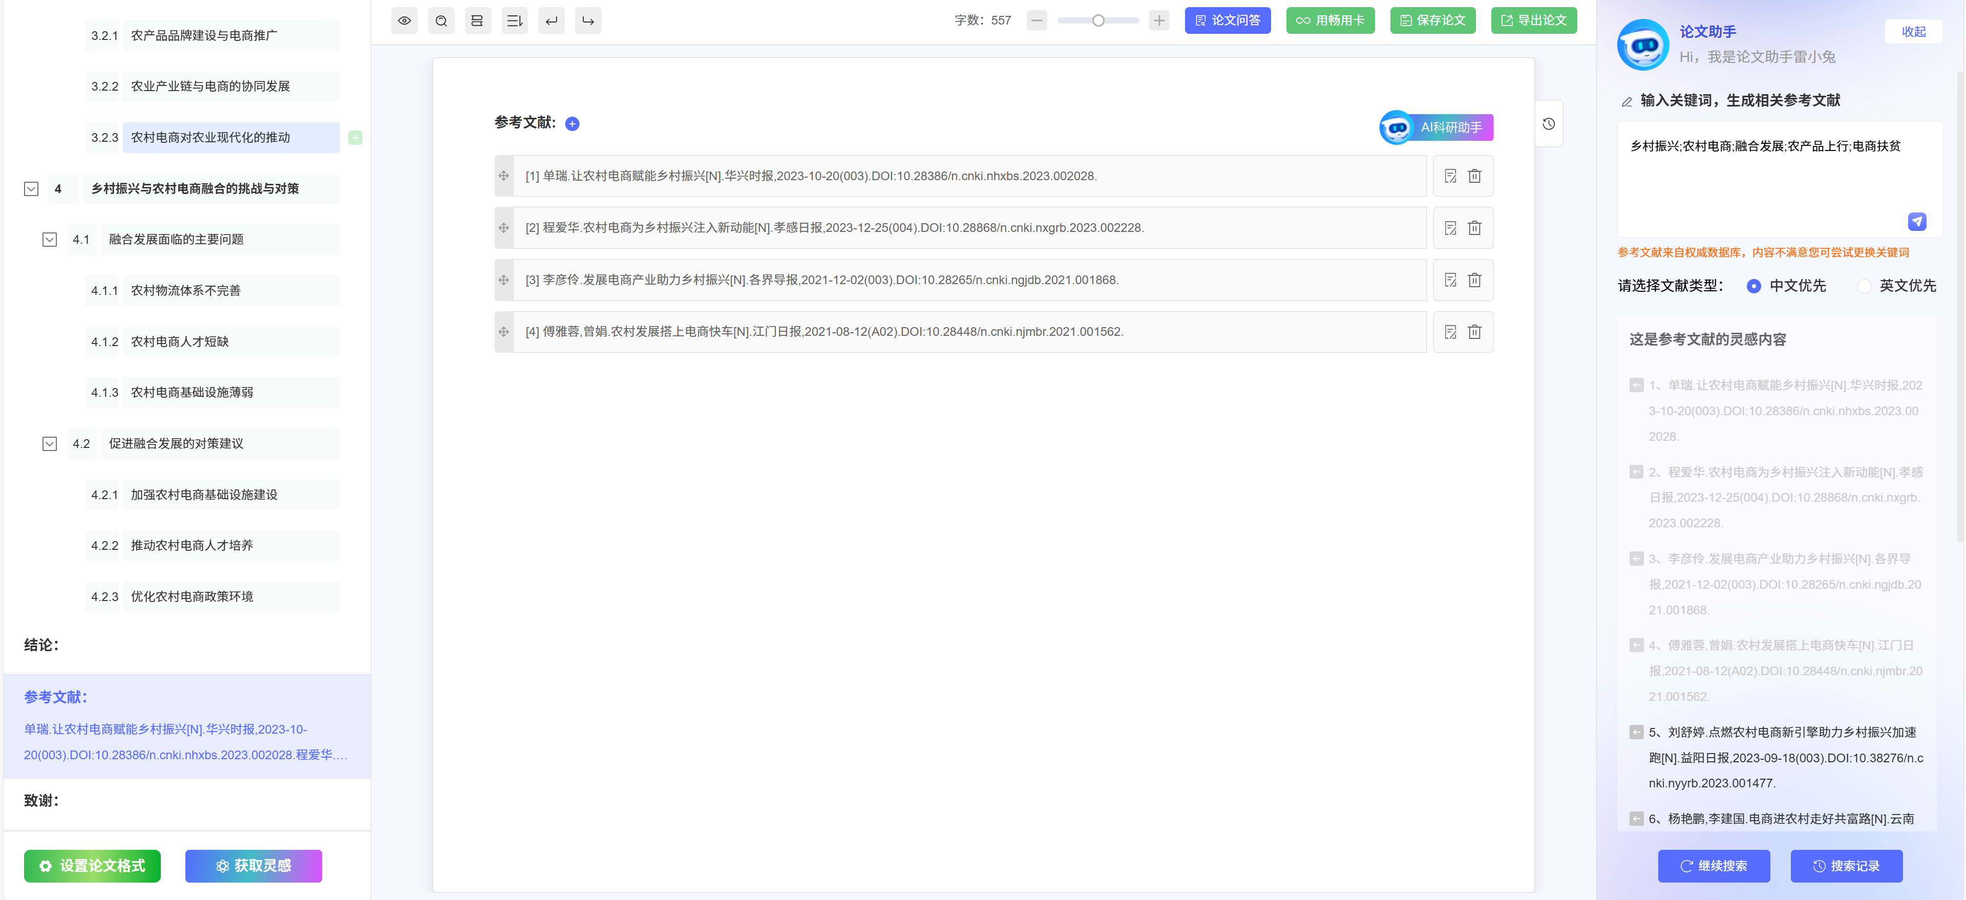Edit reference [3] with pencil icon
1966x900 pixels.
click(1450, 280)
